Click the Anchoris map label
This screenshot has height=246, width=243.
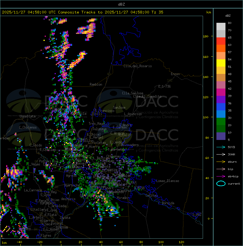68,199
